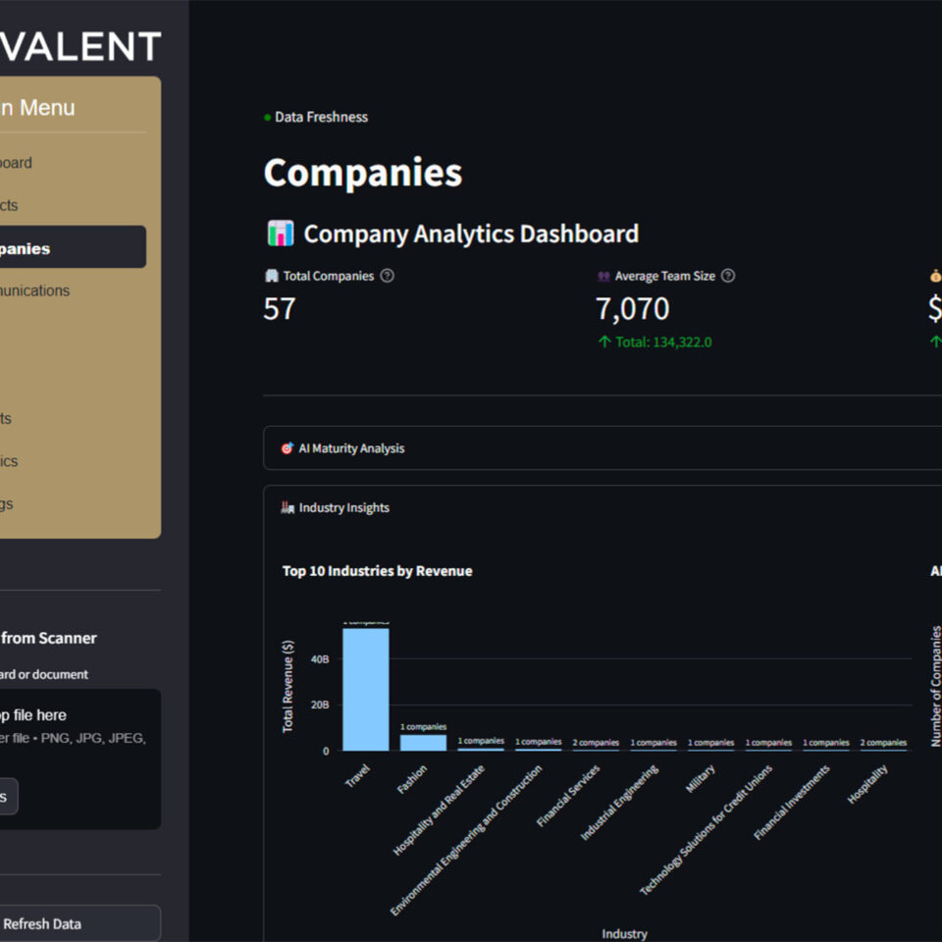The image size is (942, 942).
Task: Click the factory icon beside Industry Insights
Action: pos(288,508)
